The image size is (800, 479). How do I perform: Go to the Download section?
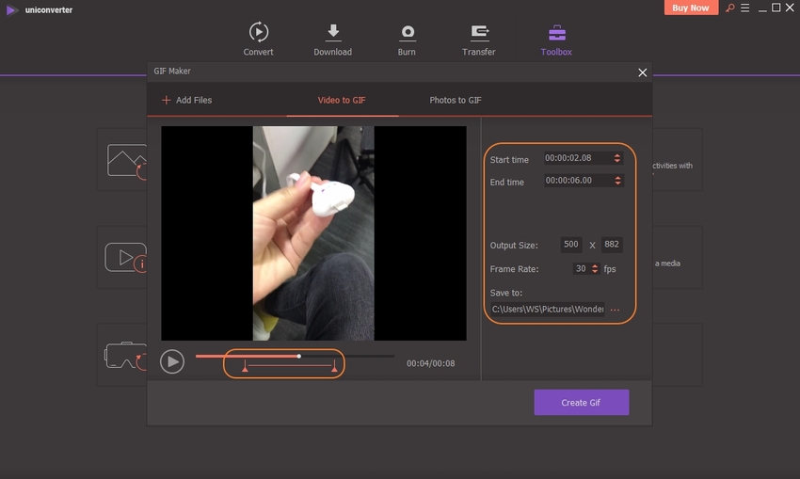[332, 39]
